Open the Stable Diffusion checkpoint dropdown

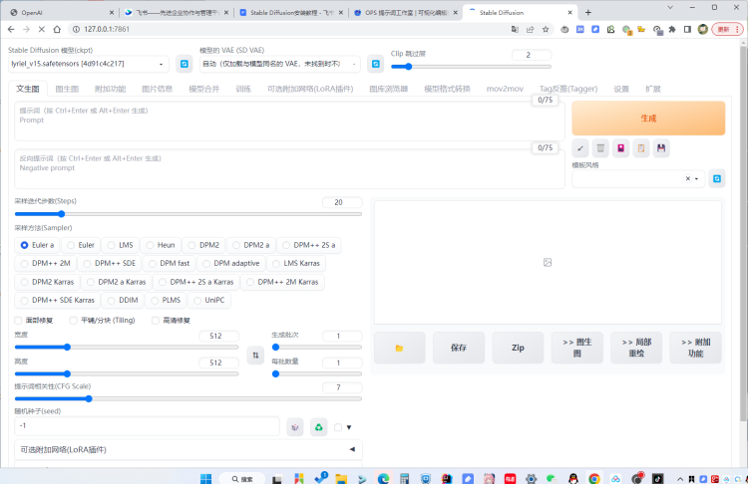click(89, 64)
